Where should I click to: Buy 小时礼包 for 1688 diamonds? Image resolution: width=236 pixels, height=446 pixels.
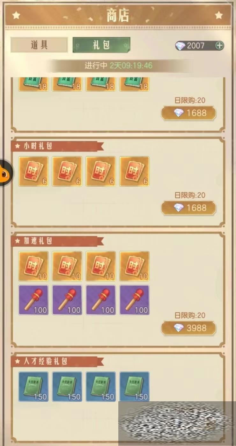188,208
